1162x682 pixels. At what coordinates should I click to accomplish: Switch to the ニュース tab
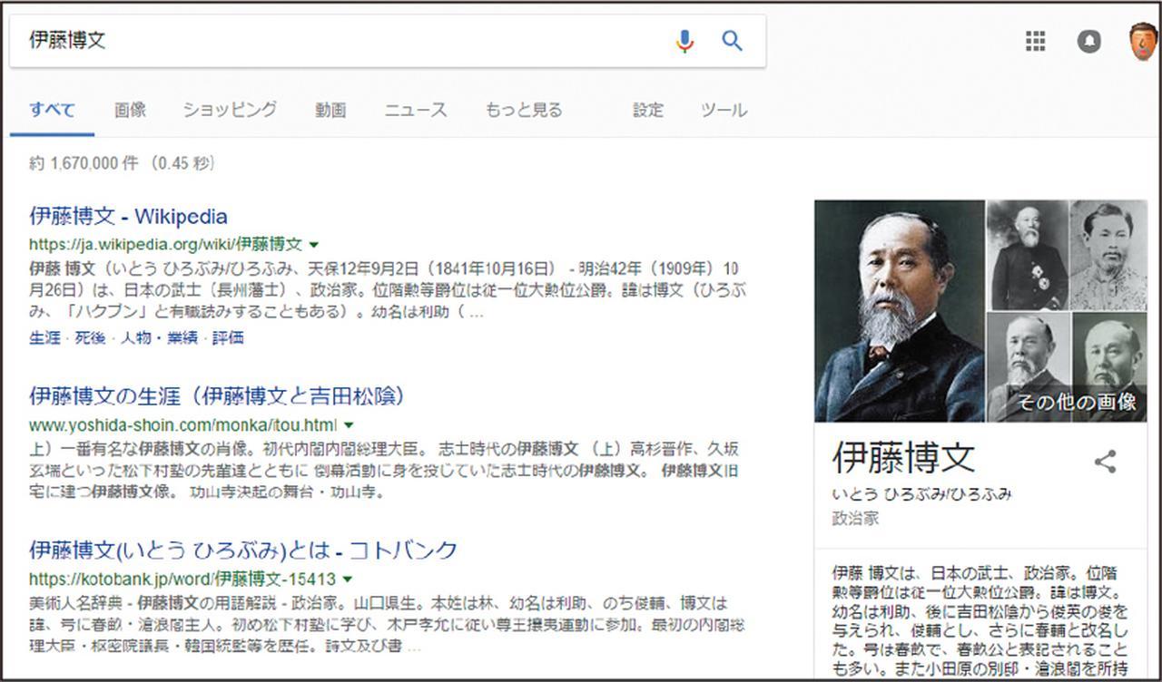pos(416,111)
